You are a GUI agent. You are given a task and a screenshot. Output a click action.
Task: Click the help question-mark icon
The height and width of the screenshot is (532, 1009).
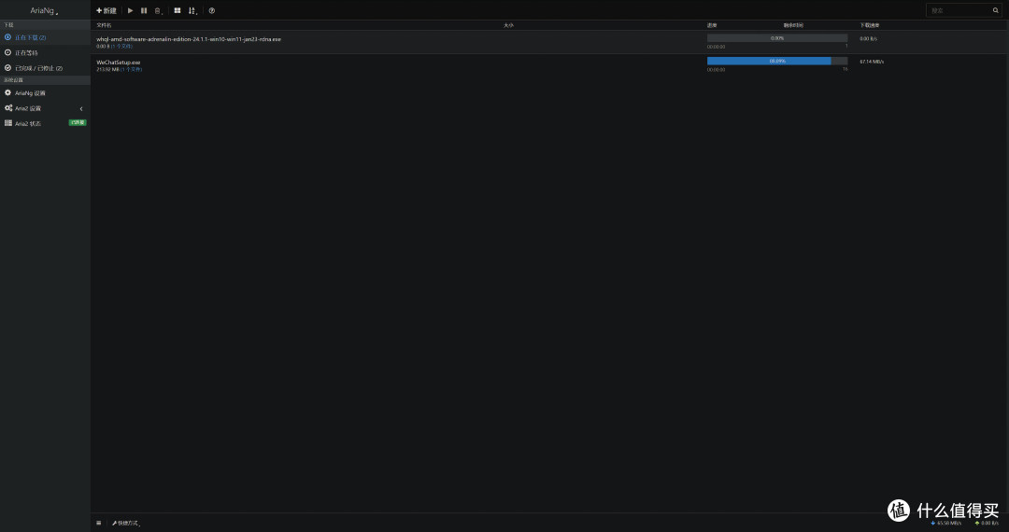coord(212,11)
